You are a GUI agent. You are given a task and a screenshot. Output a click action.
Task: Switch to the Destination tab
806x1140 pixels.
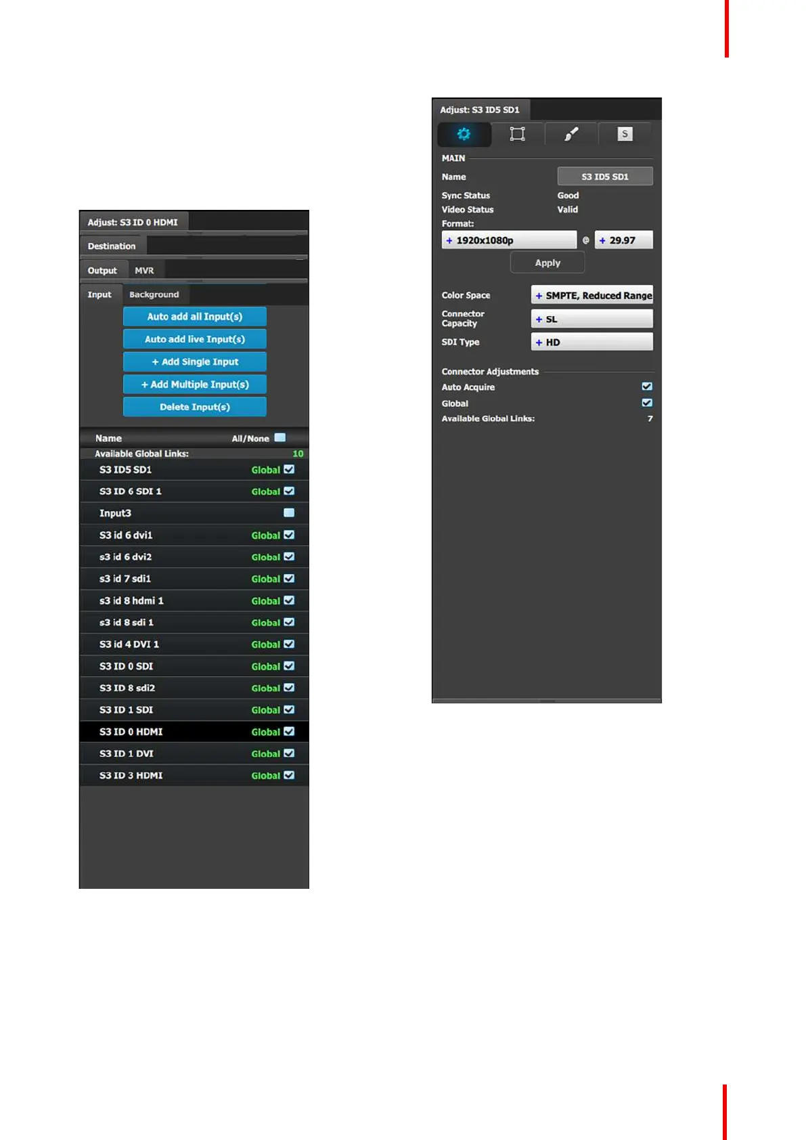point(112,246)
